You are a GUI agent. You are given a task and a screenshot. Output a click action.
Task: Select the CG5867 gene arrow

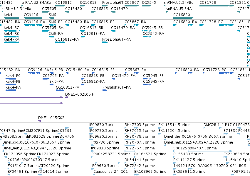[x=132, y=6]
